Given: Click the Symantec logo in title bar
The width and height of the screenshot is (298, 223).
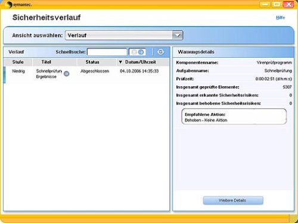Looking at the screenshot, I should coord(18,5).
